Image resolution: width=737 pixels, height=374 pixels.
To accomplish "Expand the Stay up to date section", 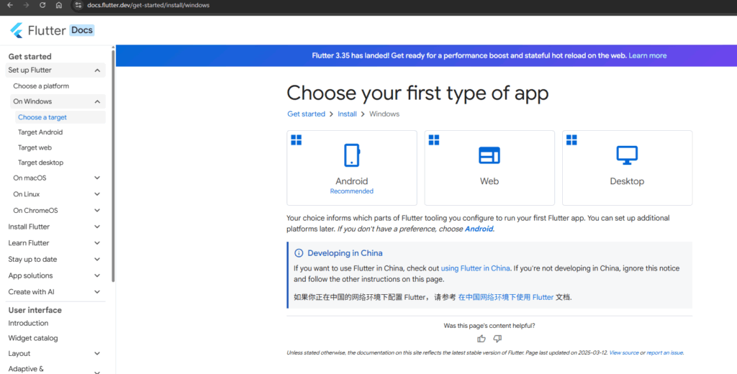I will (97, 260).
